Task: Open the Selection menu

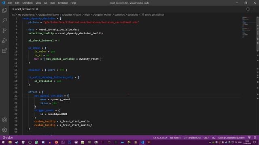Action: click(28, 3)
